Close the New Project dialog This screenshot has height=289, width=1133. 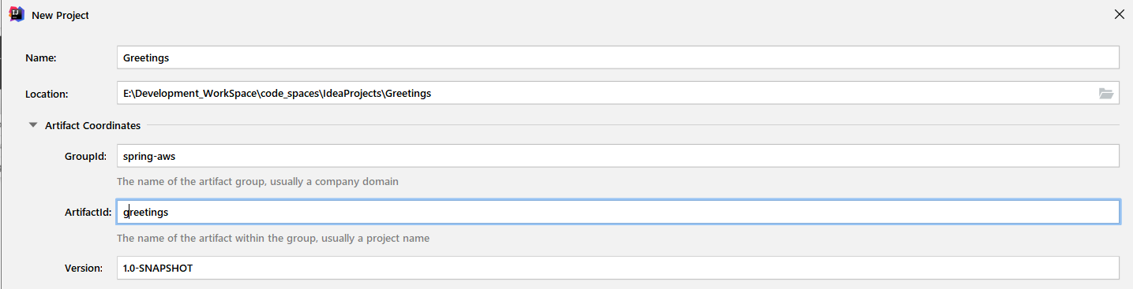tap(1119, 14)
